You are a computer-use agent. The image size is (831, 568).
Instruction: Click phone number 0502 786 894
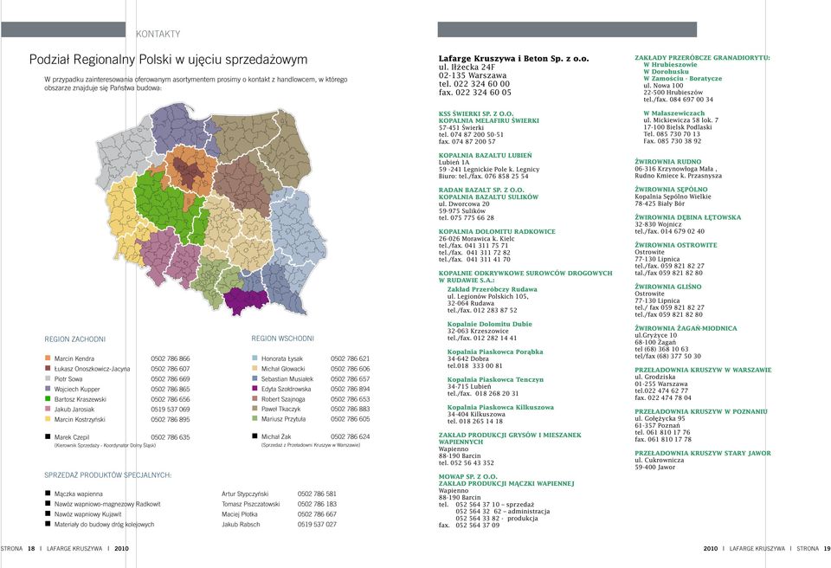(x=350, y=389)
